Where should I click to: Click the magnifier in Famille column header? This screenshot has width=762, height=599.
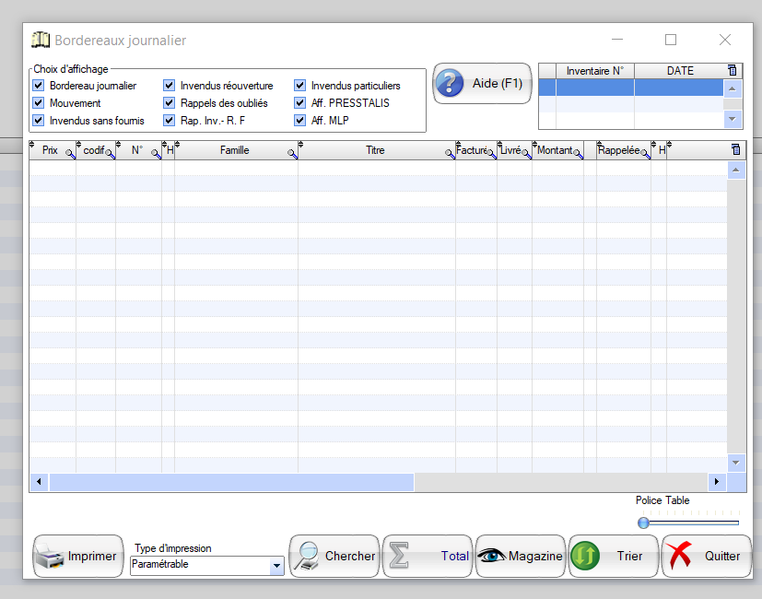(292, 154)
